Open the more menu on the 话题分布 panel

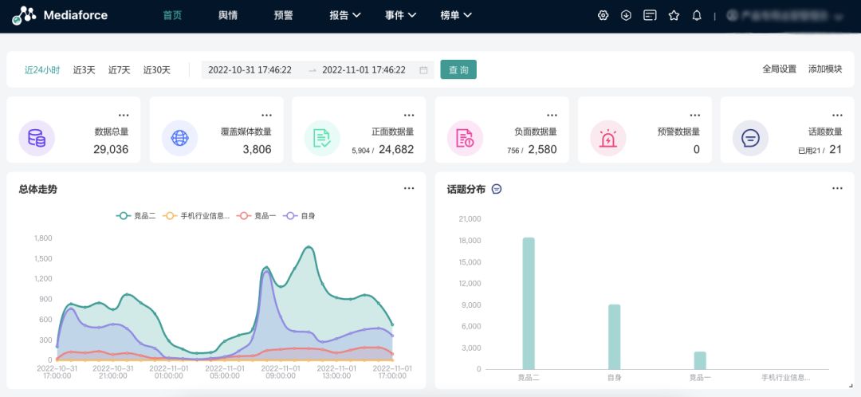point(837,188)
